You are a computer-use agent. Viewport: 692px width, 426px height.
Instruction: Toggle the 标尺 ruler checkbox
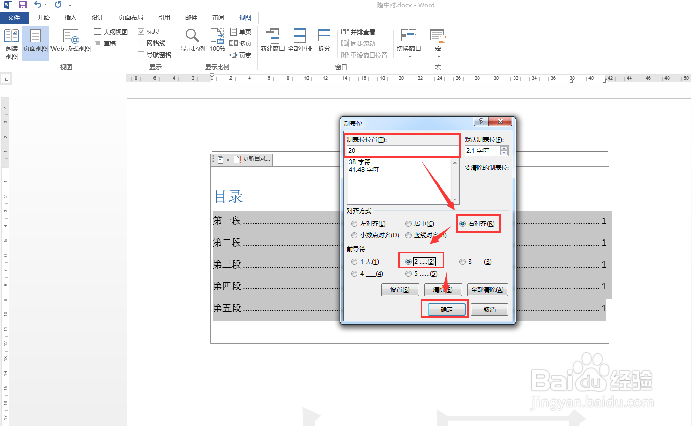(141, 32)
